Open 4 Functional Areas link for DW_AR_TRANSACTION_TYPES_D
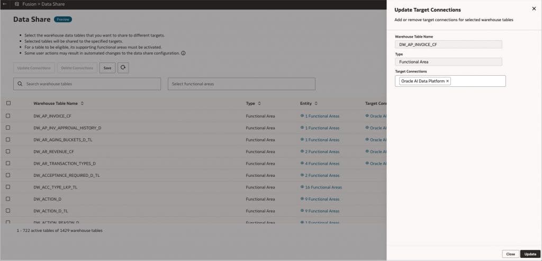Viewport: 542px width, 261px height. click(x=322, y=164)
